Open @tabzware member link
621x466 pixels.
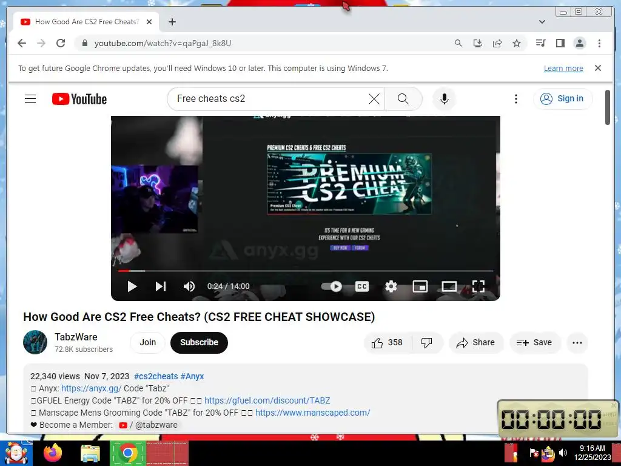tap(148, 425)
